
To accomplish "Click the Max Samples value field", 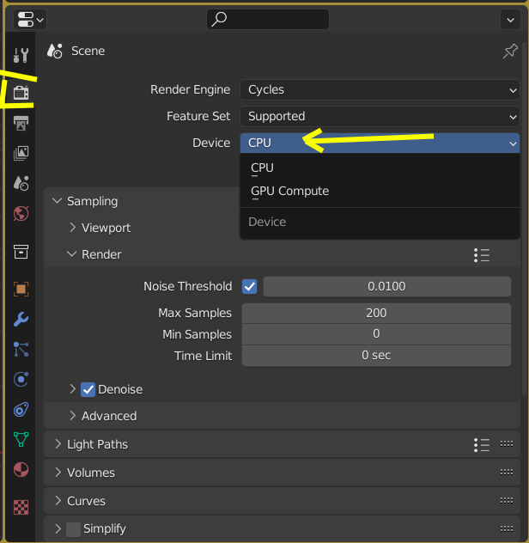I will (376, 313).
